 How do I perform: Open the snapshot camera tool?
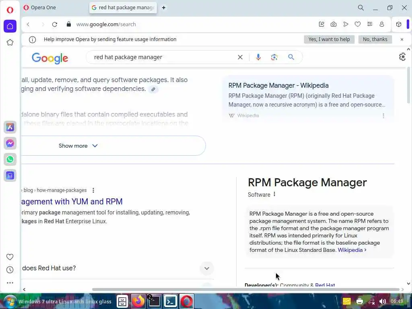(x=334, y=24)
